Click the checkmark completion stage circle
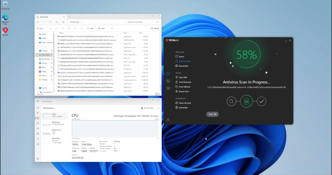This screenshot has height=175, width=332. [x=262, y=102]
